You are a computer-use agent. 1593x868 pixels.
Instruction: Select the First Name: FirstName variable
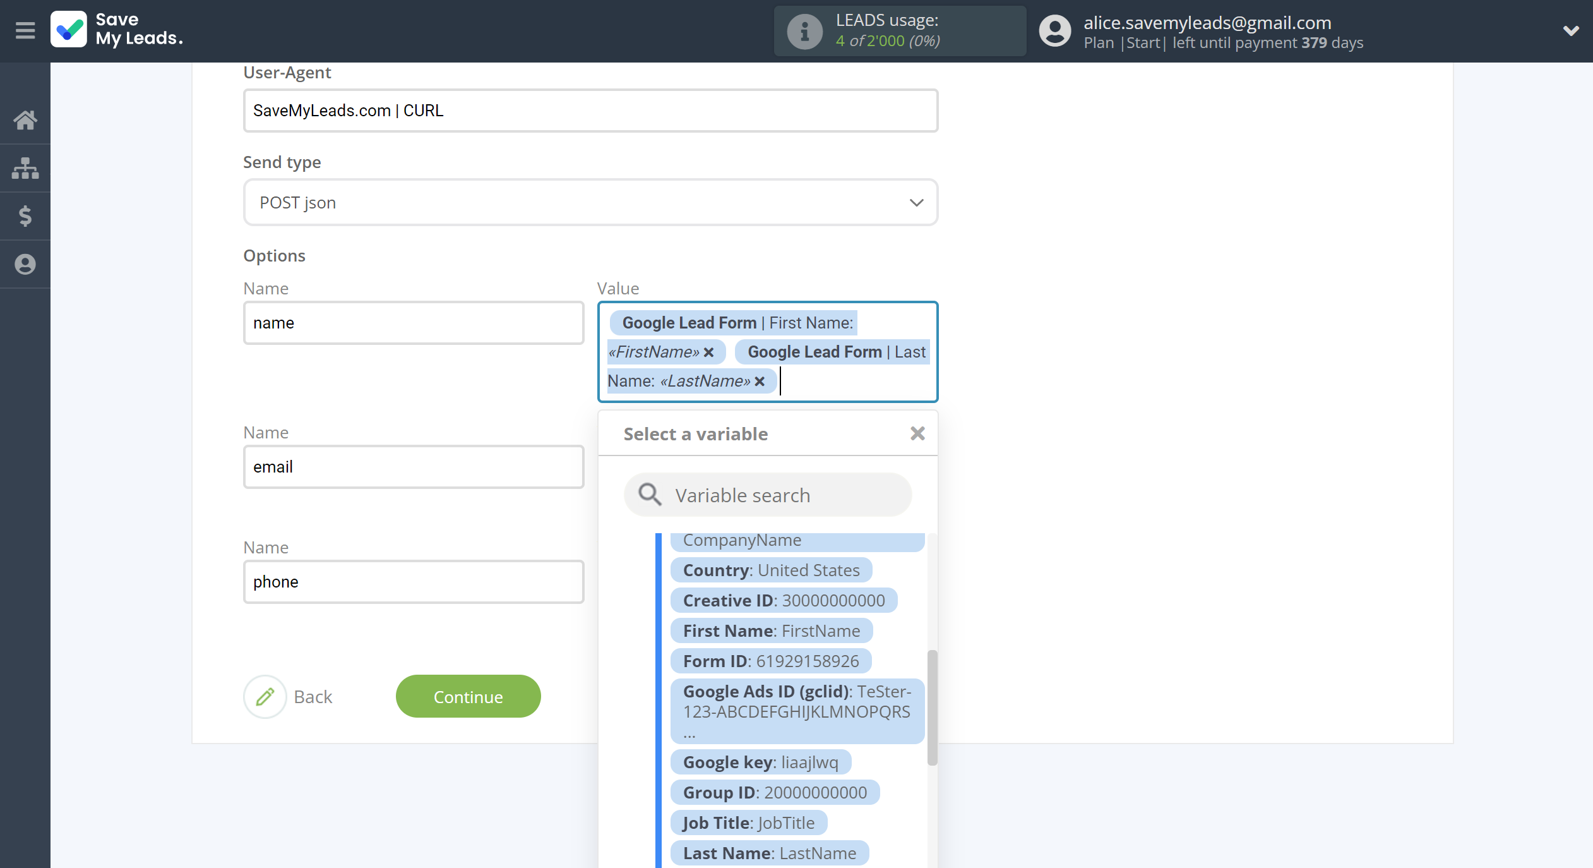[771, 630]
